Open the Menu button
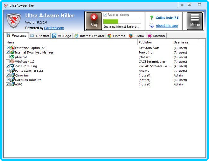 pos(195,21)
